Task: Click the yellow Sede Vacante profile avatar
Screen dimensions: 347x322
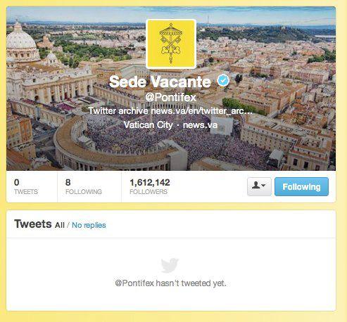Action: [x=171, y=44]
